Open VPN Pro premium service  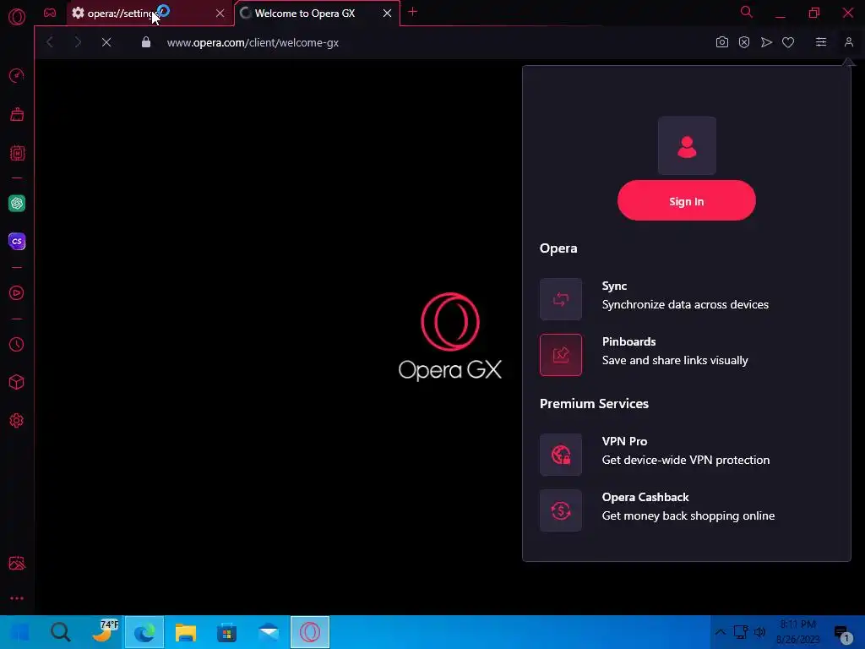[686, 454]
